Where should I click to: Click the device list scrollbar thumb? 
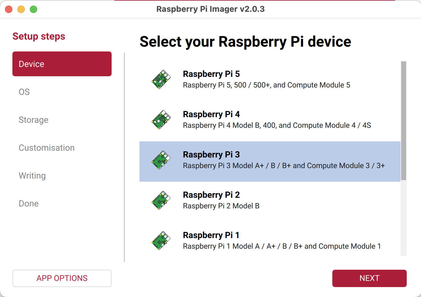point(403,121)
